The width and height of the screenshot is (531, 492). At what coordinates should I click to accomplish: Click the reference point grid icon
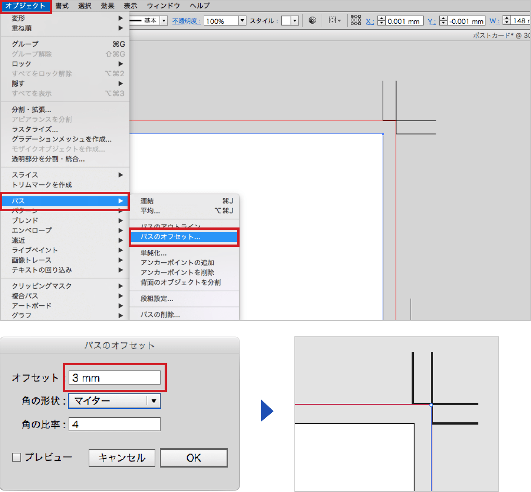[x=356, y=20]
